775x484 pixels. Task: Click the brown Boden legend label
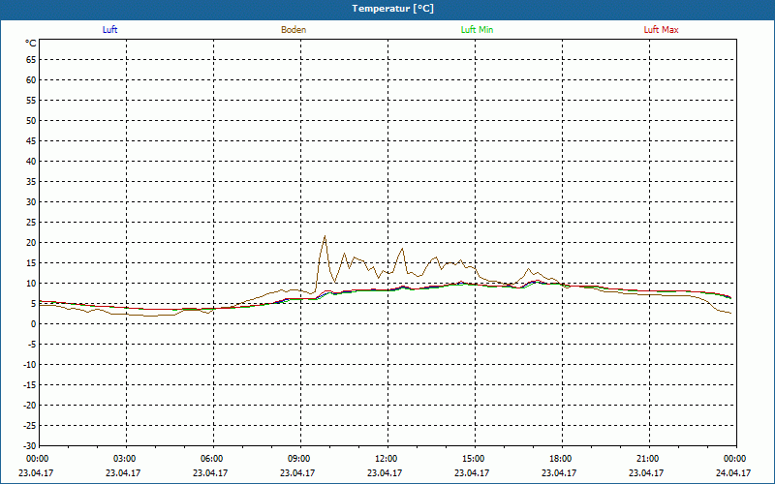[294, 30]
